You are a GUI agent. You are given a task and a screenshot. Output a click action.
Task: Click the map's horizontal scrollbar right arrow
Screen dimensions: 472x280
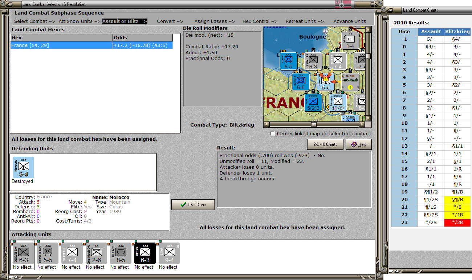(362, 124)
